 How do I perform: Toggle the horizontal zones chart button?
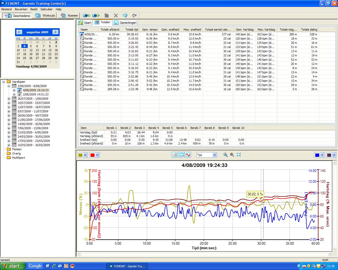(181, 155)
